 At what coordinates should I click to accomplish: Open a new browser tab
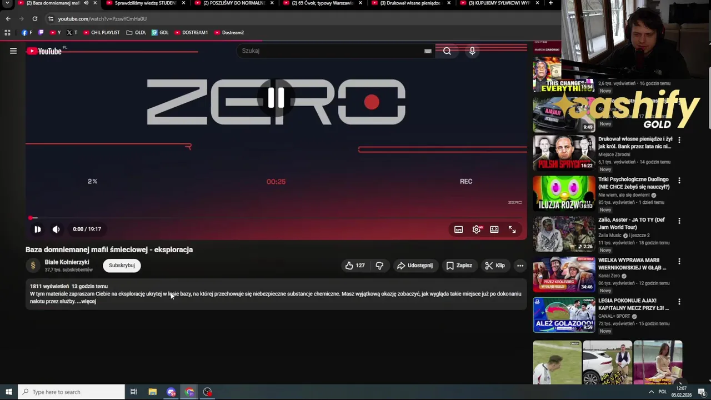pos(550,3)
